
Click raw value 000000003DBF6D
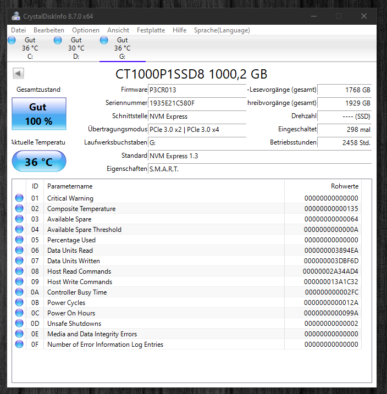[331, 261]
